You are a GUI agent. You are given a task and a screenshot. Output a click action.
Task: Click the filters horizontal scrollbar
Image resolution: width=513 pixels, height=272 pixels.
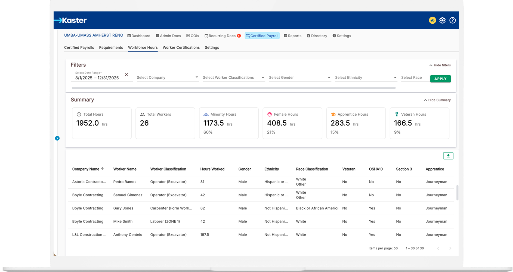coord(233,88)
